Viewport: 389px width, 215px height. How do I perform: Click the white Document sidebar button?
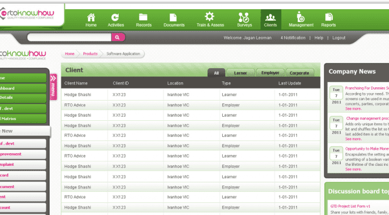23,187
